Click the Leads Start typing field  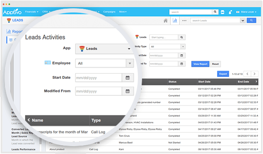[164, 37]
